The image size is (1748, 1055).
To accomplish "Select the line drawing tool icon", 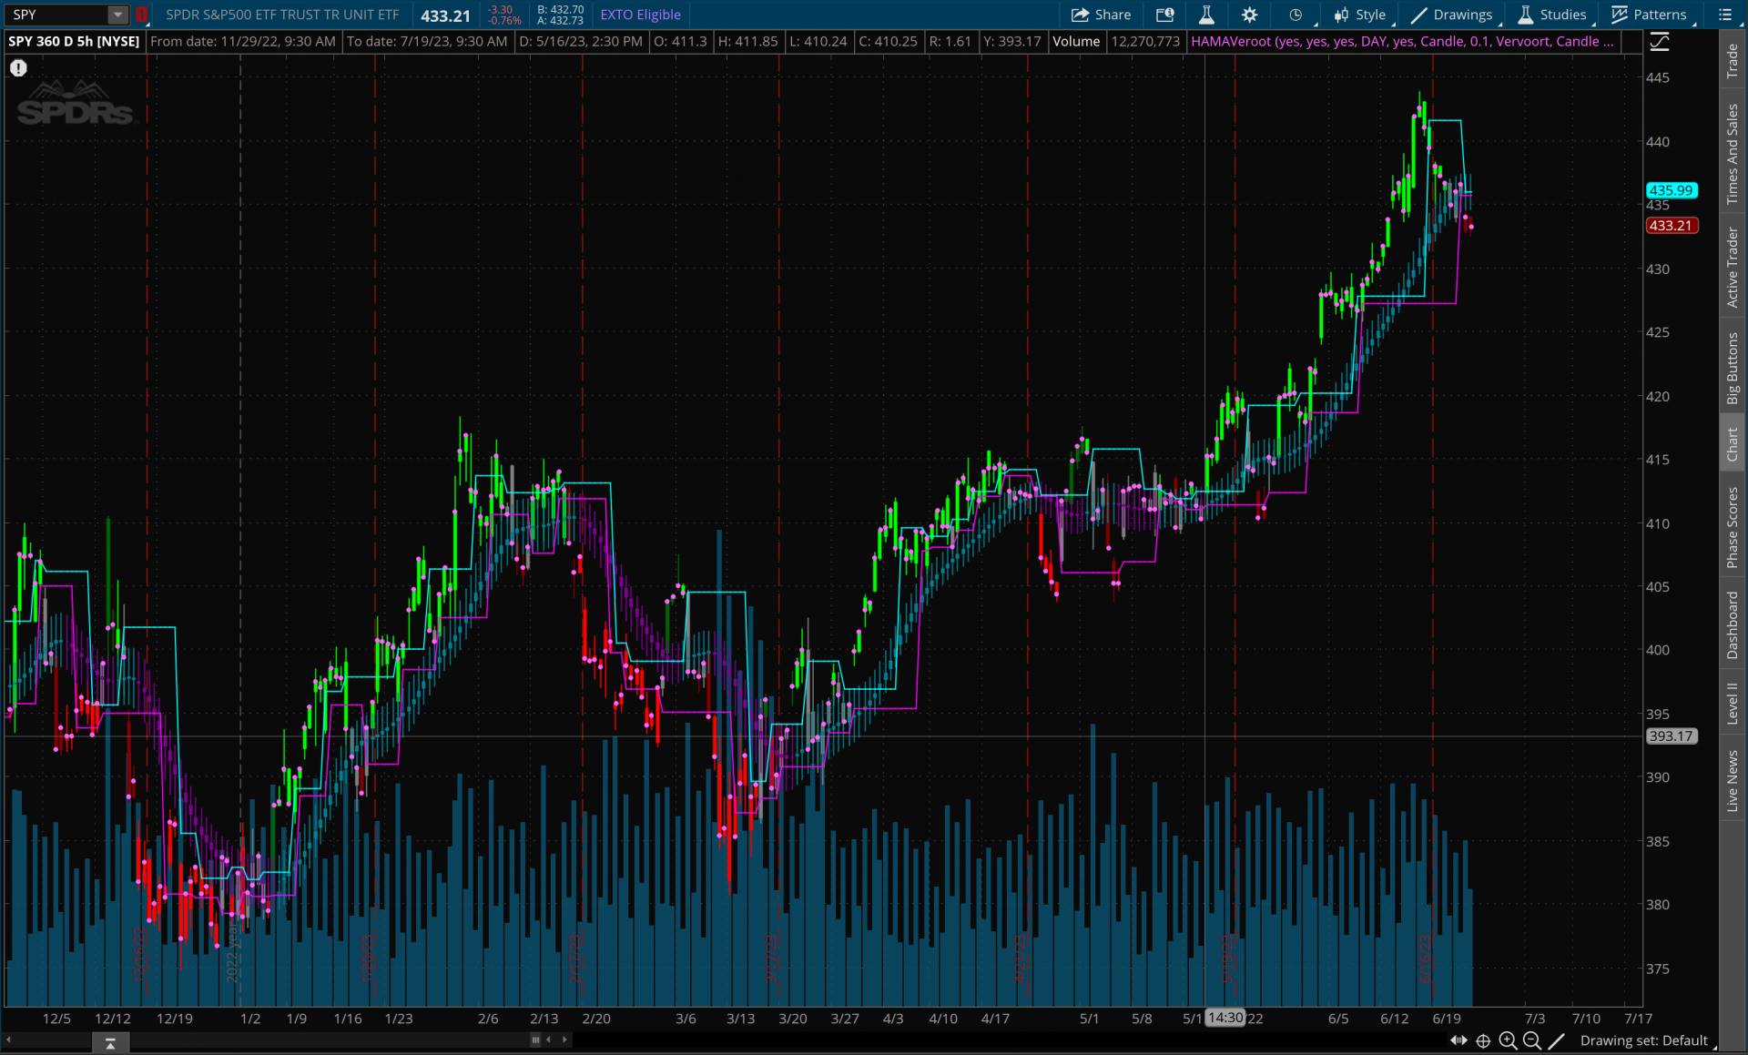I will (x=1556, y=1040).
